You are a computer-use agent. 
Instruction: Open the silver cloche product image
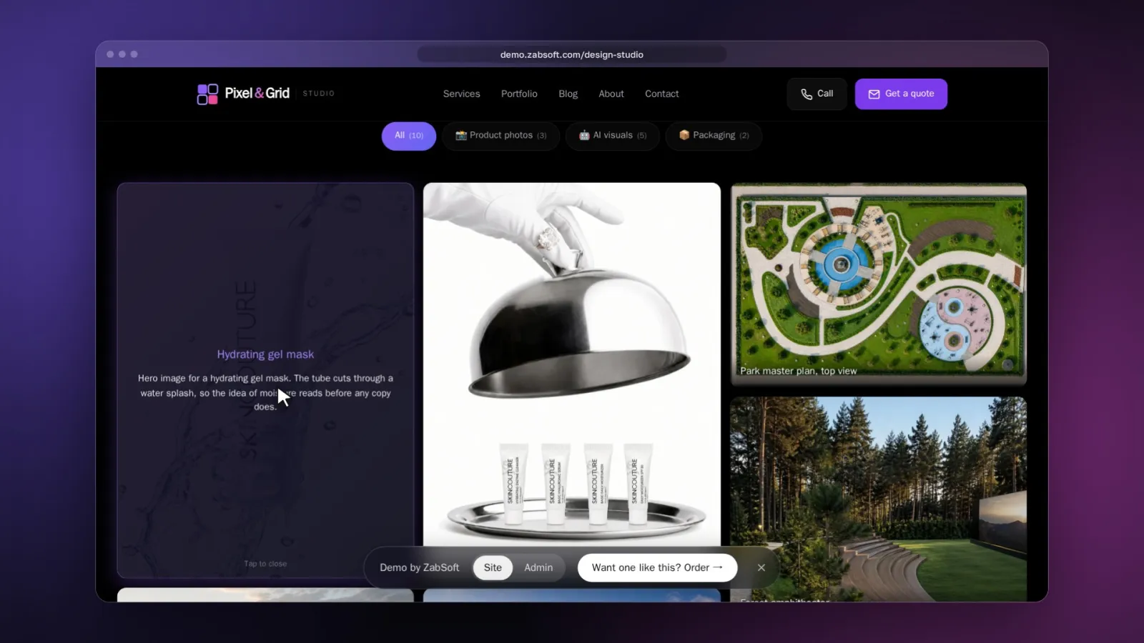tap(572, 364)
